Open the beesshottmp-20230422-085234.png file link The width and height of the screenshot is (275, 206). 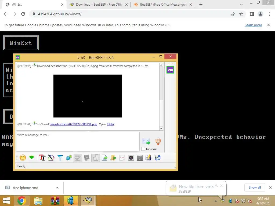pyautogui.click(x=73, y=124)
